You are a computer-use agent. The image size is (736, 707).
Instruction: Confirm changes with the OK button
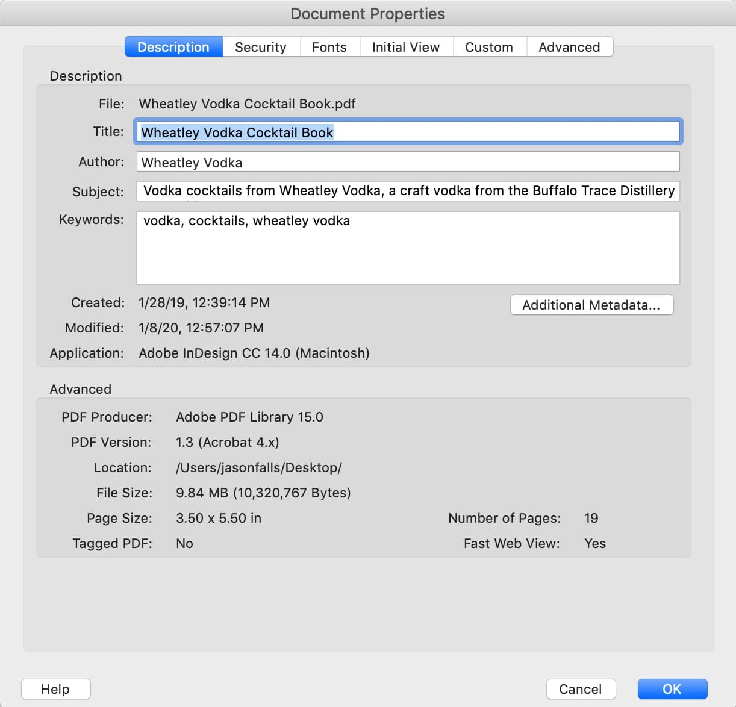pyautogui.click(x=672, y=689)
